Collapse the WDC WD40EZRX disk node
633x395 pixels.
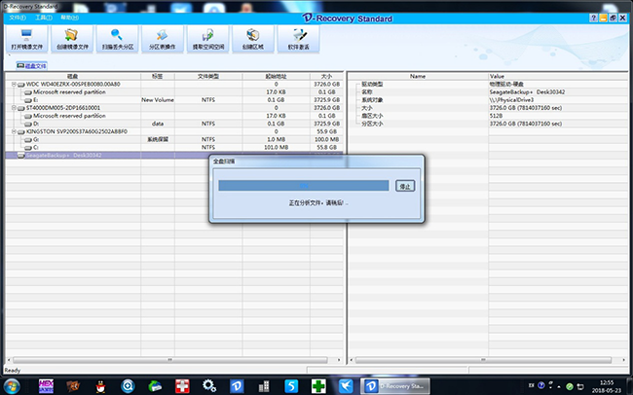14,85
